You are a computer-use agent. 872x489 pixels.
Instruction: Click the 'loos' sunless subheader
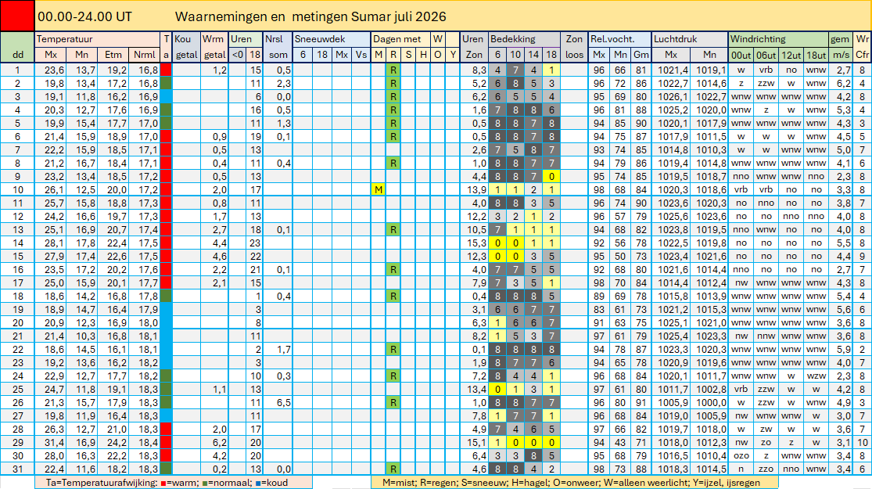coord(575,55)
